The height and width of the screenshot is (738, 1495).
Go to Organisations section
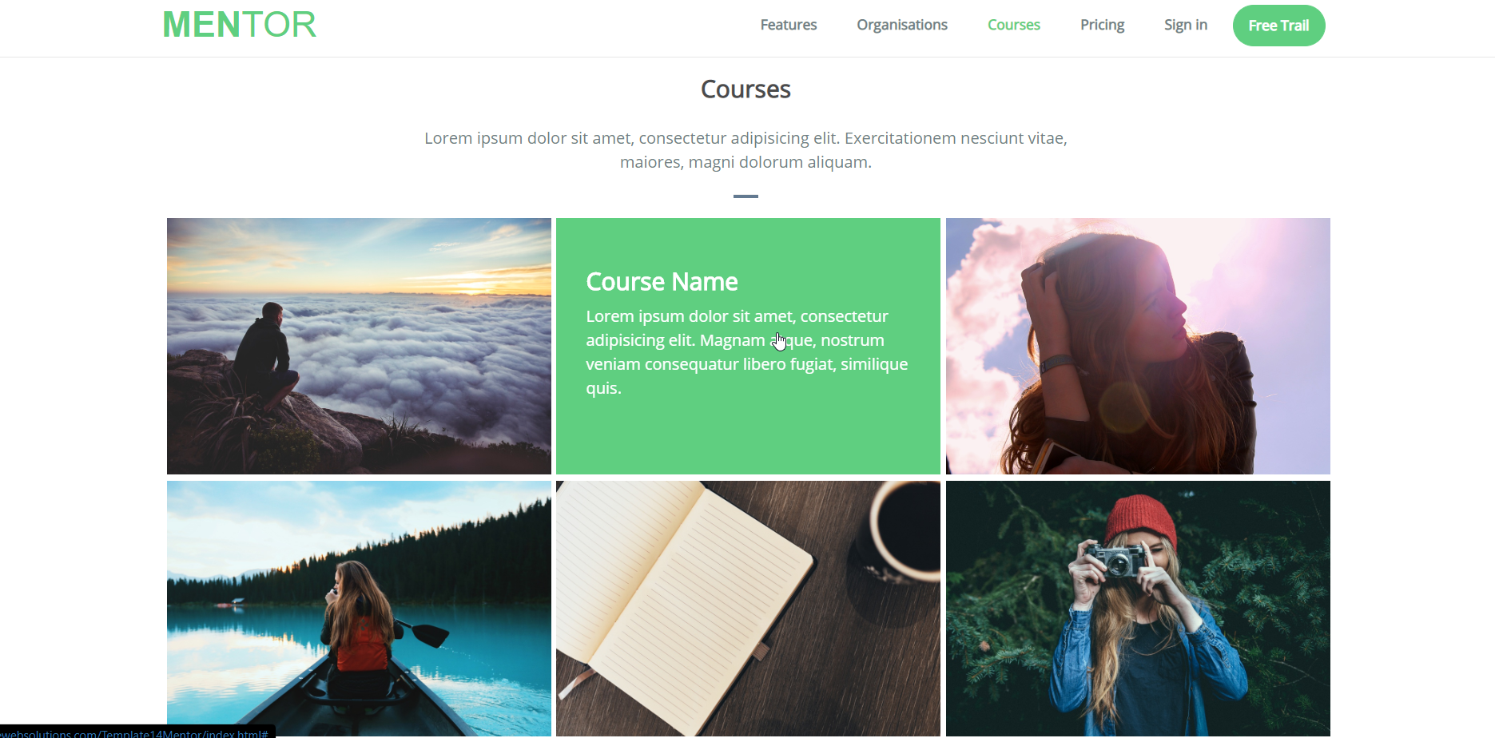coord(901,25)
